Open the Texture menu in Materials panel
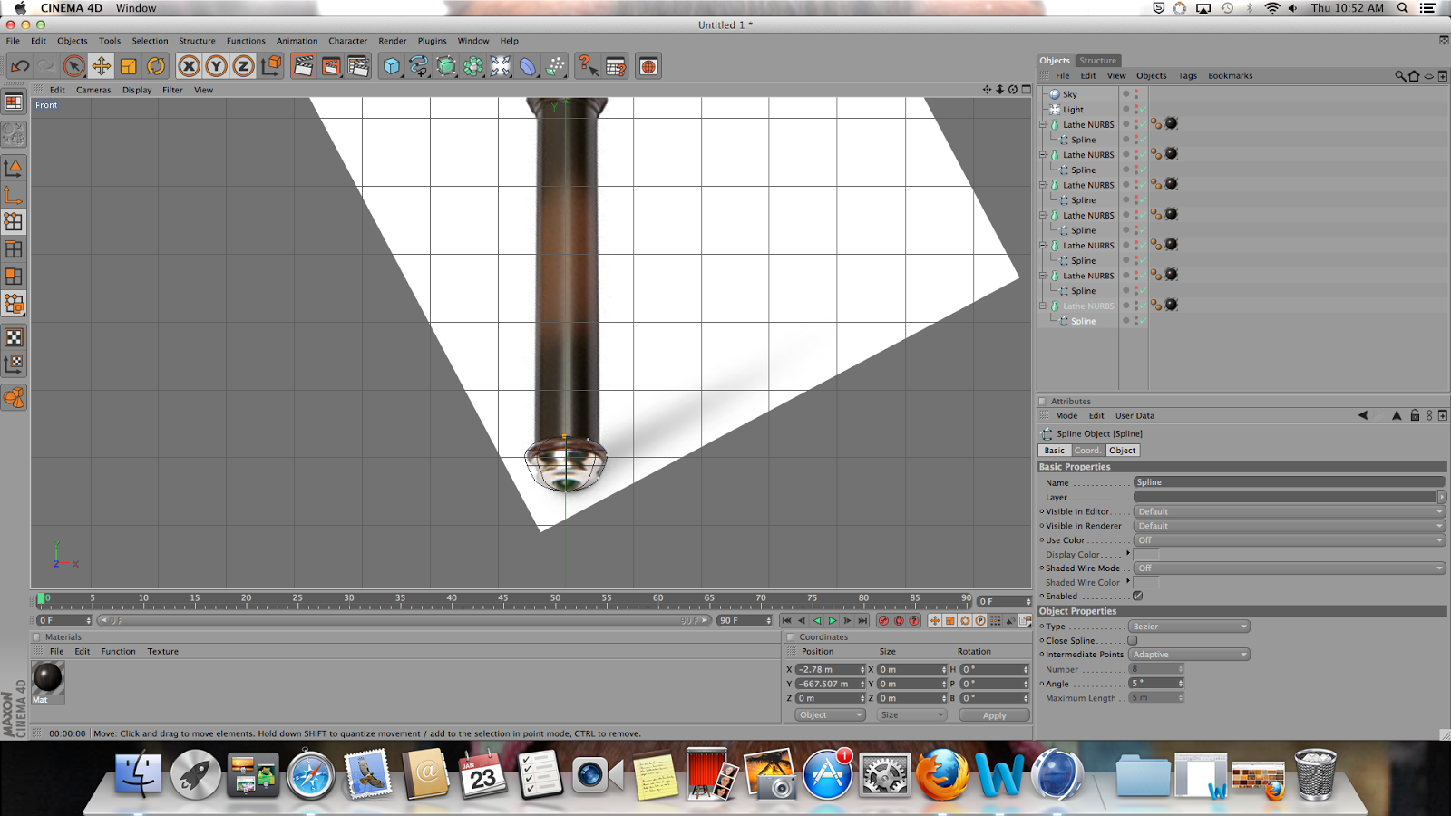Viewport: 1451px width, 816px height. point(162,652)
